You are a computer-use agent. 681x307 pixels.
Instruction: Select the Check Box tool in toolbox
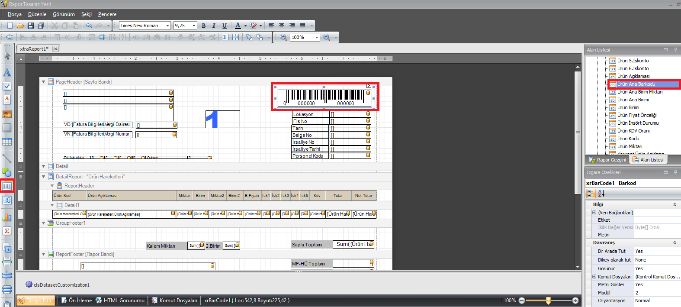(7, 86)
